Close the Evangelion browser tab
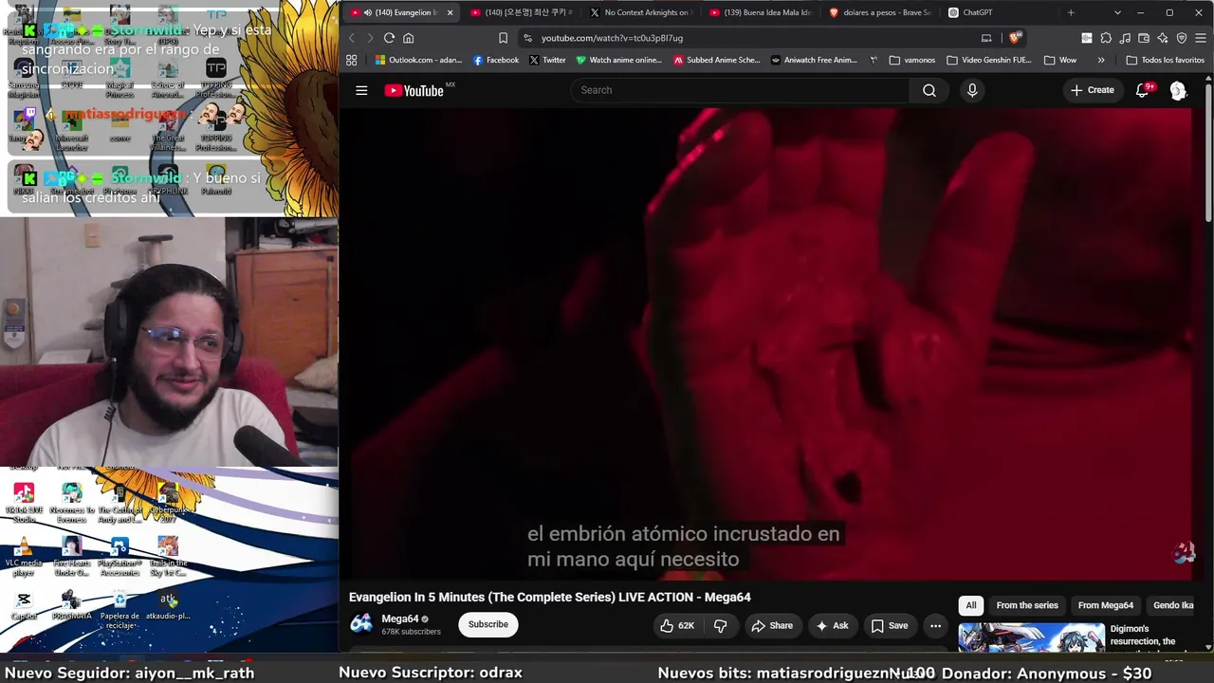1214x683 pixels. pos(450,12)
